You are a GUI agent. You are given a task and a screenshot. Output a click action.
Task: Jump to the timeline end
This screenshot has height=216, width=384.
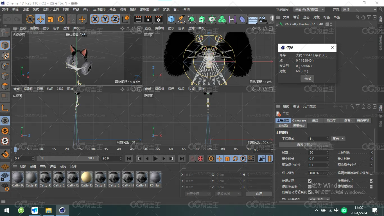pyautogui.click(x=182, y=159)
